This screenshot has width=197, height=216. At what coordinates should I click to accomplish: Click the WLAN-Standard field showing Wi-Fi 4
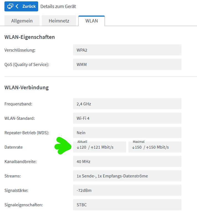127,118
